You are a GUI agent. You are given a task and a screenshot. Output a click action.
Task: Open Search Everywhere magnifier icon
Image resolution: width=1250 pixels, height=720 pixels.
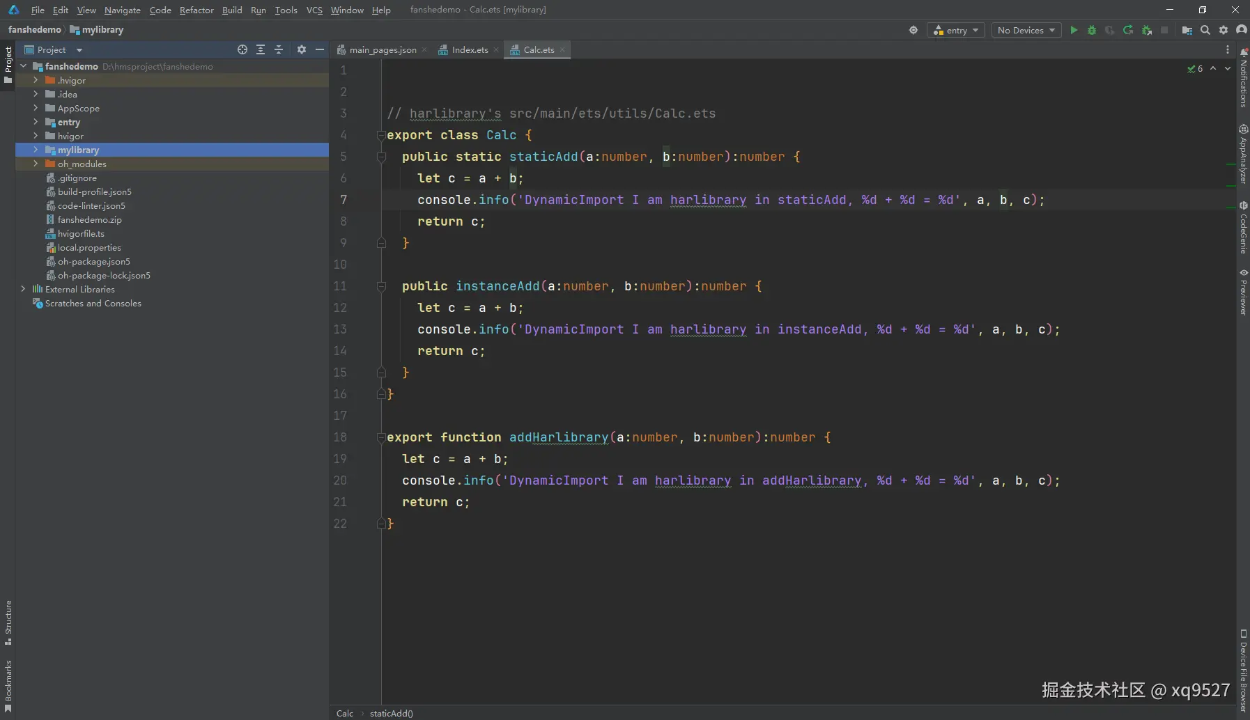pos(1205,30)
